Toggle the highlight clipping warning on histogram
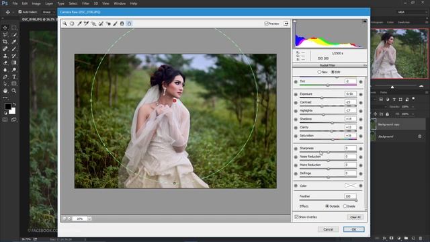430x242 pixels. (x=364, y=22)
